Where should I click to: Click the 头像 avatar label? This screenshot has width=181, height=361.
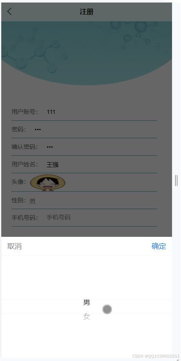(x=19, y=182)
